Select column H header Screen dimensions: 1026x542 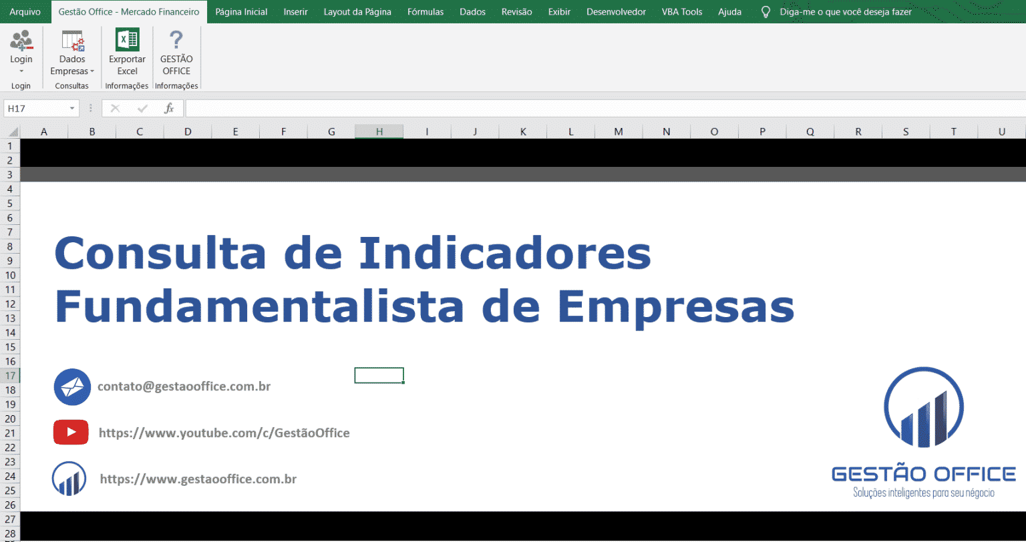(x=379, y=131)
